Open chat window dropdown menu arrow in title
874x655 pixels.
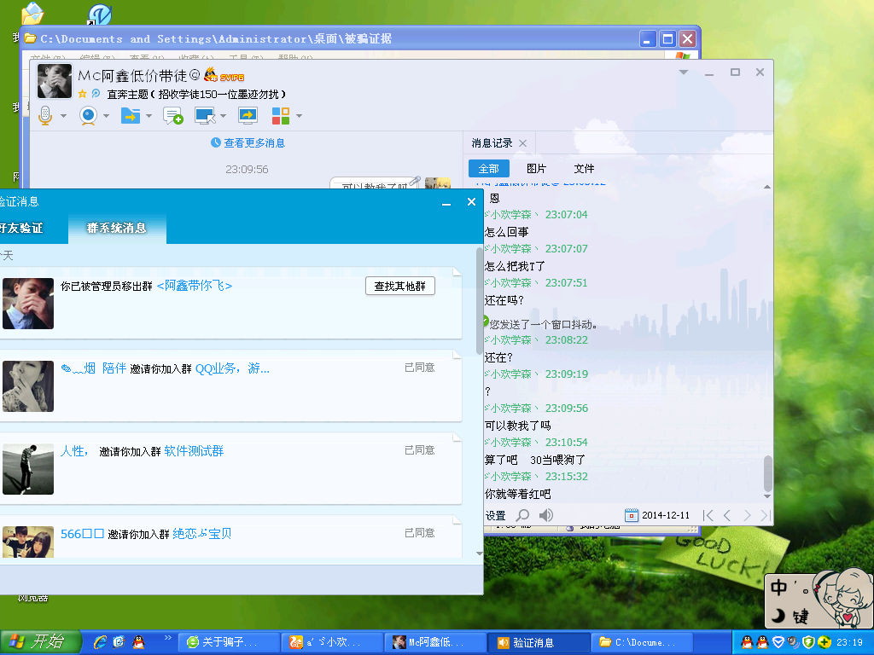pyautogui.click(x=684, y=72)
